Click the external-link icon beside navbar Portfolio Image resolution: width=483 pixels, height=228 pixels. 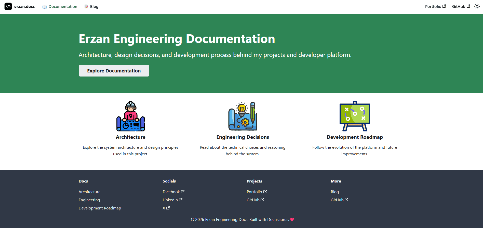444,6
